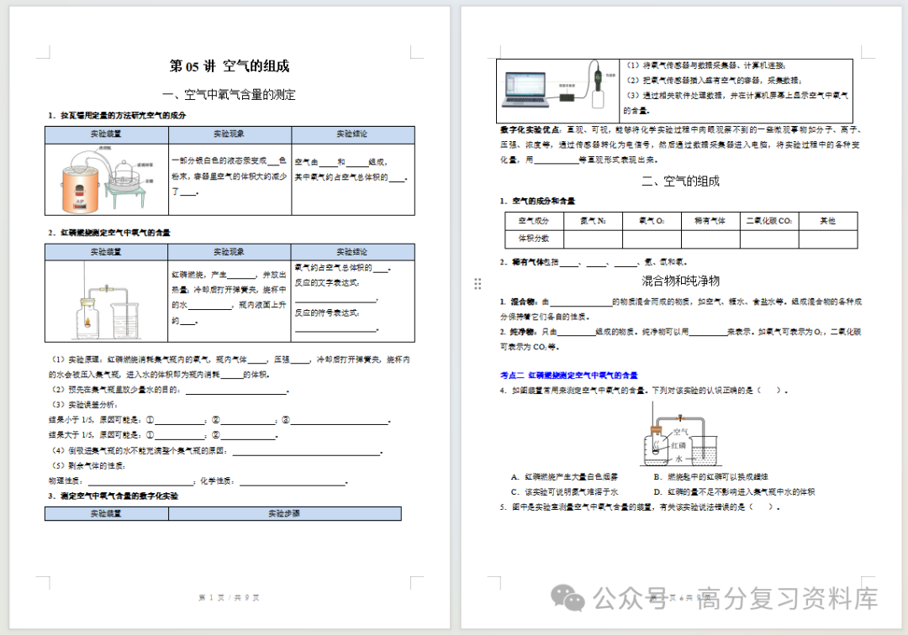Select the heading 二、空气的组成
This screenshot has height=635, width=908.
(x=680, y=181)
